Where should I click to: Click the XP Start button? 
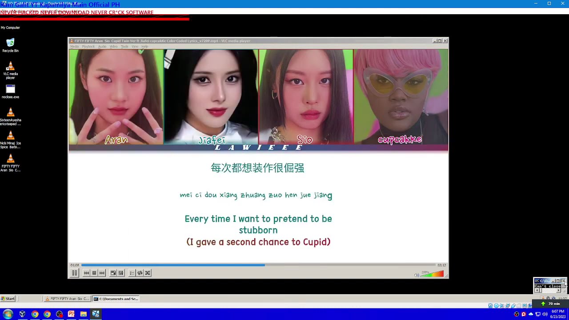pos(8,299)
